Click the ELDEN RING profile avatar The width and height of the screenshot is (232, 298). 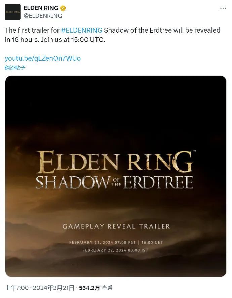tap(12, 12)
